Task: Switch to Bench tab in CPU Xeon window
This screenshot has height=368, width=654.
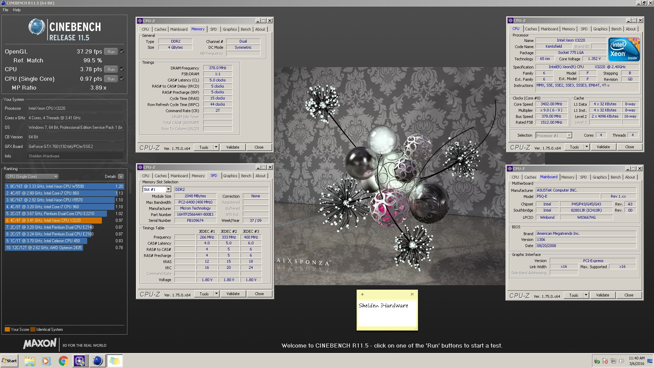Action: pyautogui.click(x=616, y=29)
